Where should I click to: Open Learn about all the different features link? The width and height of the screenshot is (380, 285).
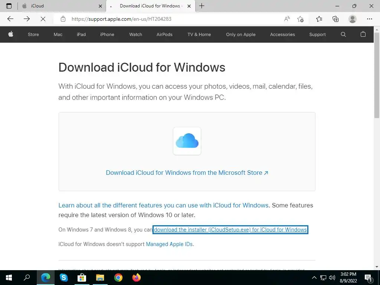coord(163,205)
